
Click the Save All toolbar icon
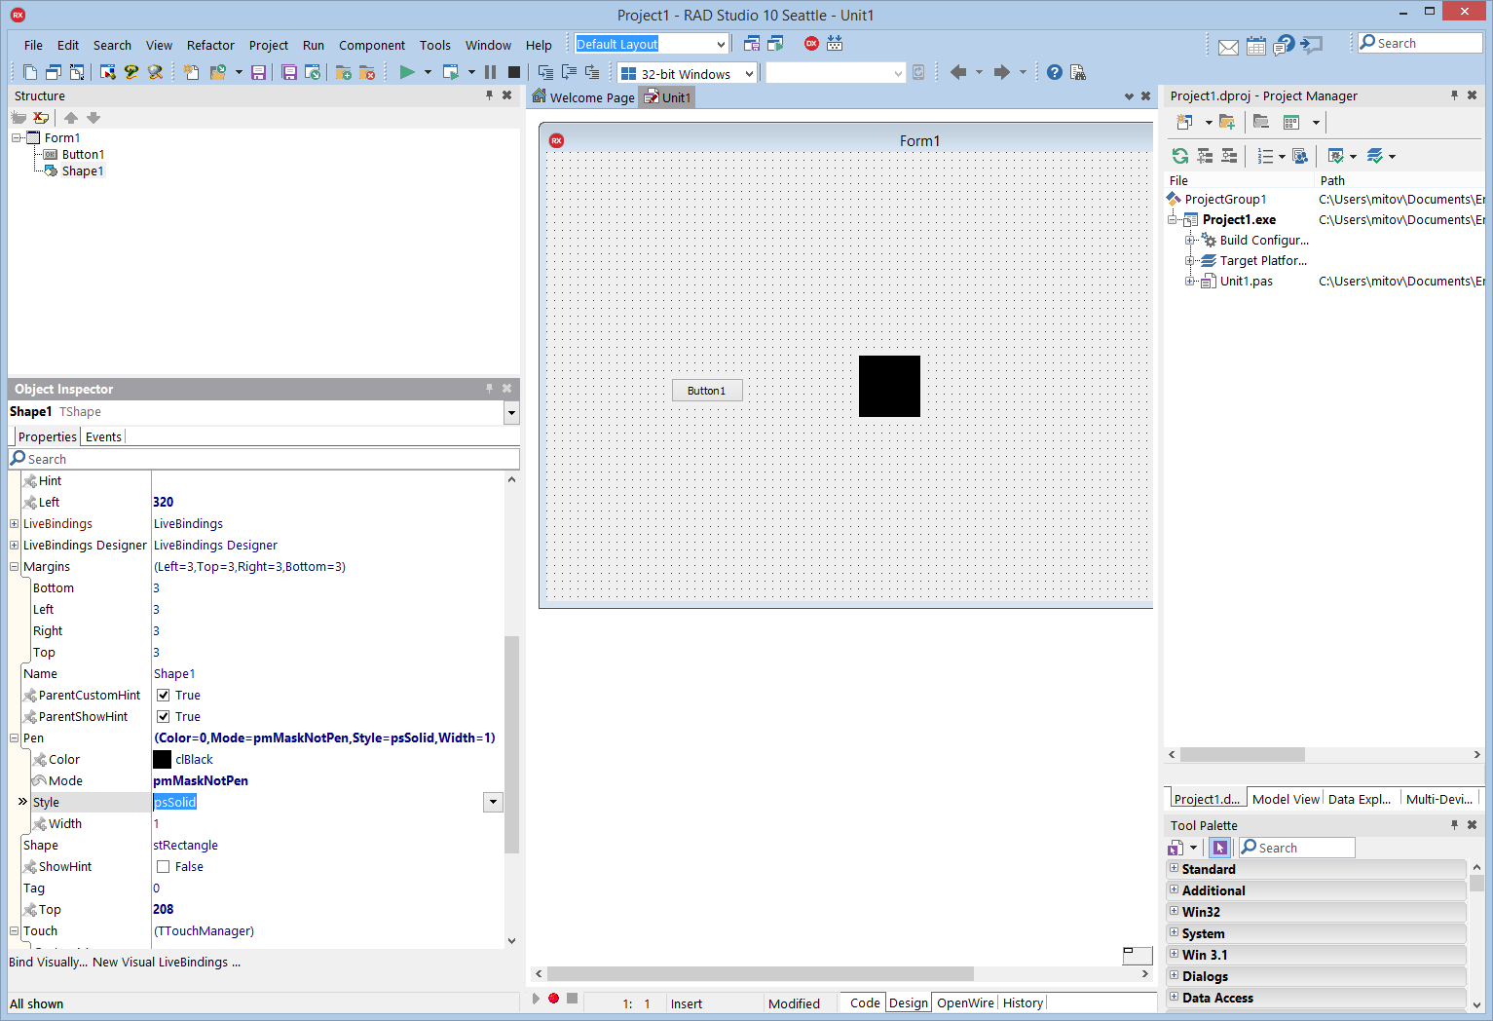[x=289, y=72]
